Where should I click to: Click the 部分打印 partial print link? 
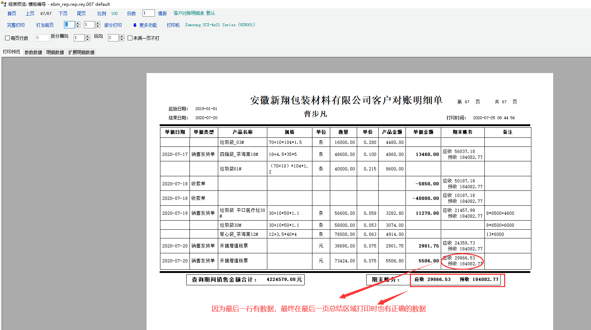[x=113, y=25]
